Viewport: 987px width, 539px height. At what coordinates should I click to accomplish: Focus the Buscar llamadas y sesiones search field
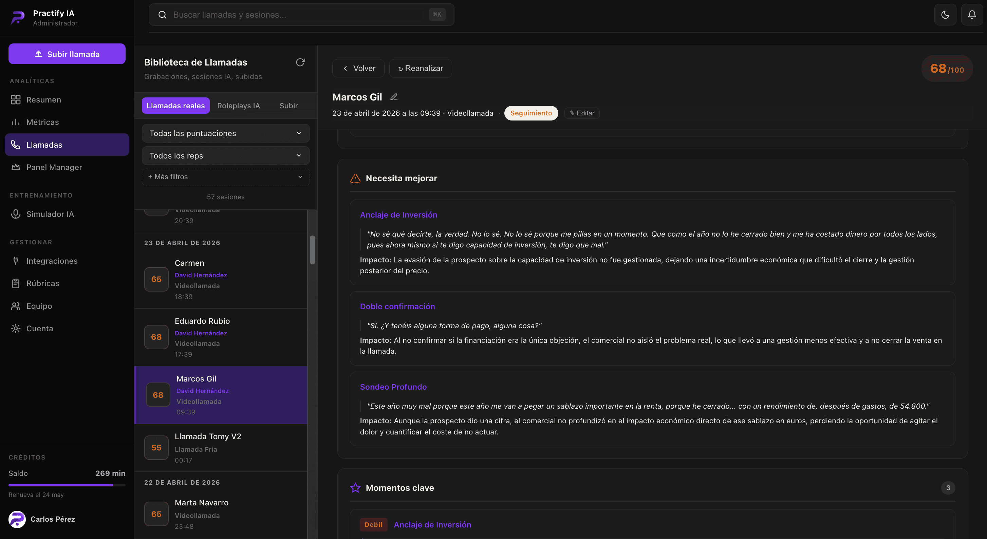coord(301,15)
